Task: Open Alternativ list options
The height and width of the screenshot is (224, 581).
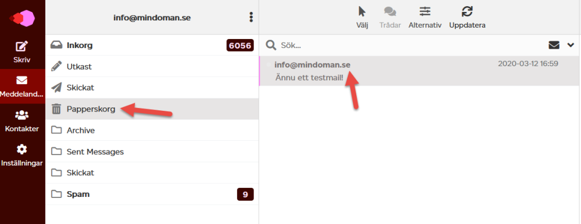Action: tap(425, 18)
